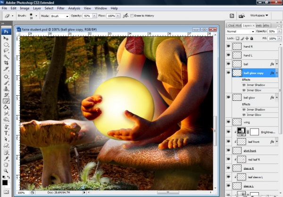Select the Magic Wand tool
Screen dimensions: 283x197
pyautogui.click(x=6, y=57)
